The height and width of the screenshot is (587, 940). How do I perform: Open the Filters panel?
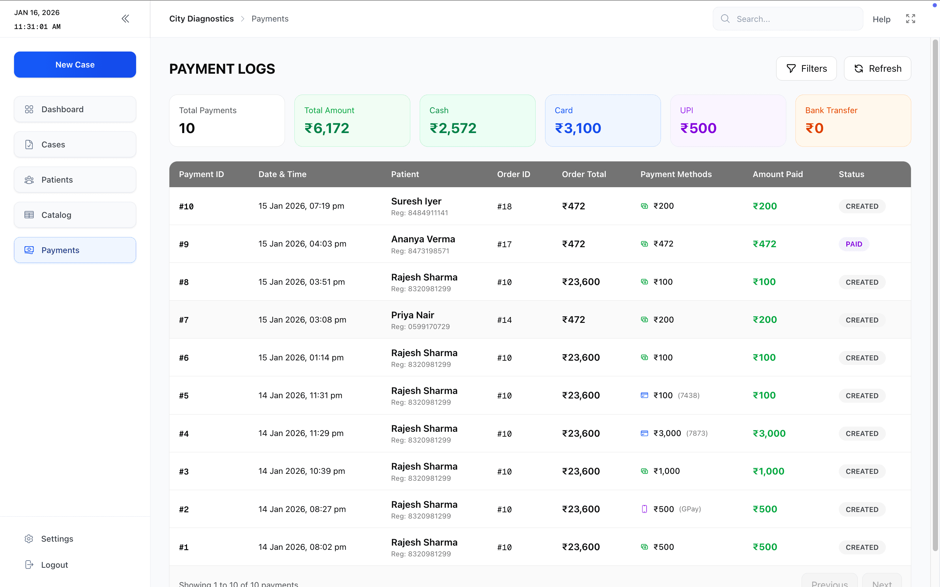(806, 69)
